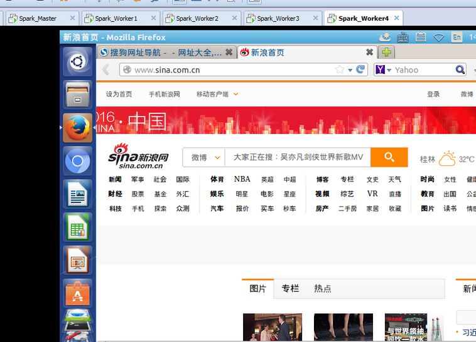
Task: Close the Spark_Master VM tab
Action: [72, 18]
